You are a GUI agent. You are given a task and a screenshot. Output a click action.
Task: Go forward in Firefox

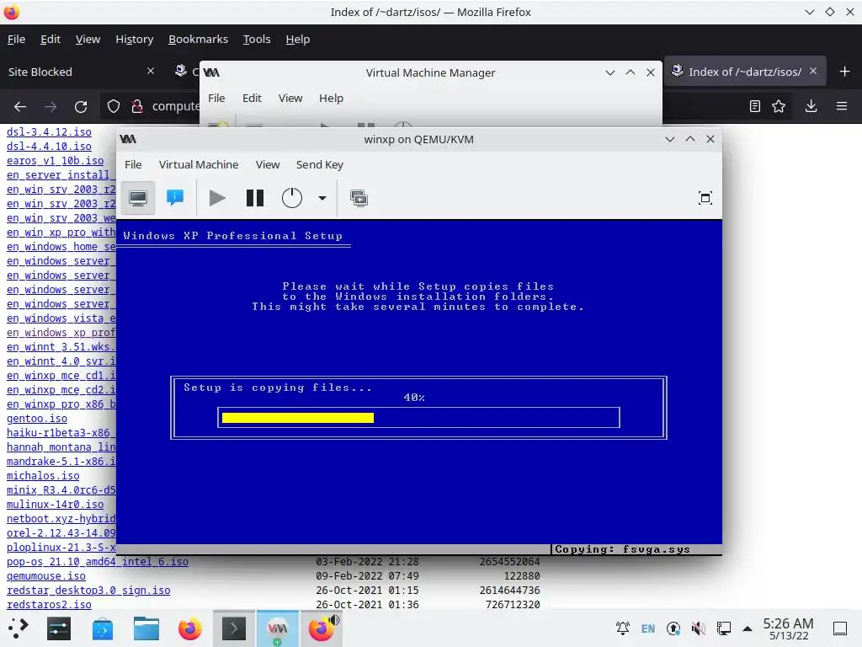tap(50, 106)
